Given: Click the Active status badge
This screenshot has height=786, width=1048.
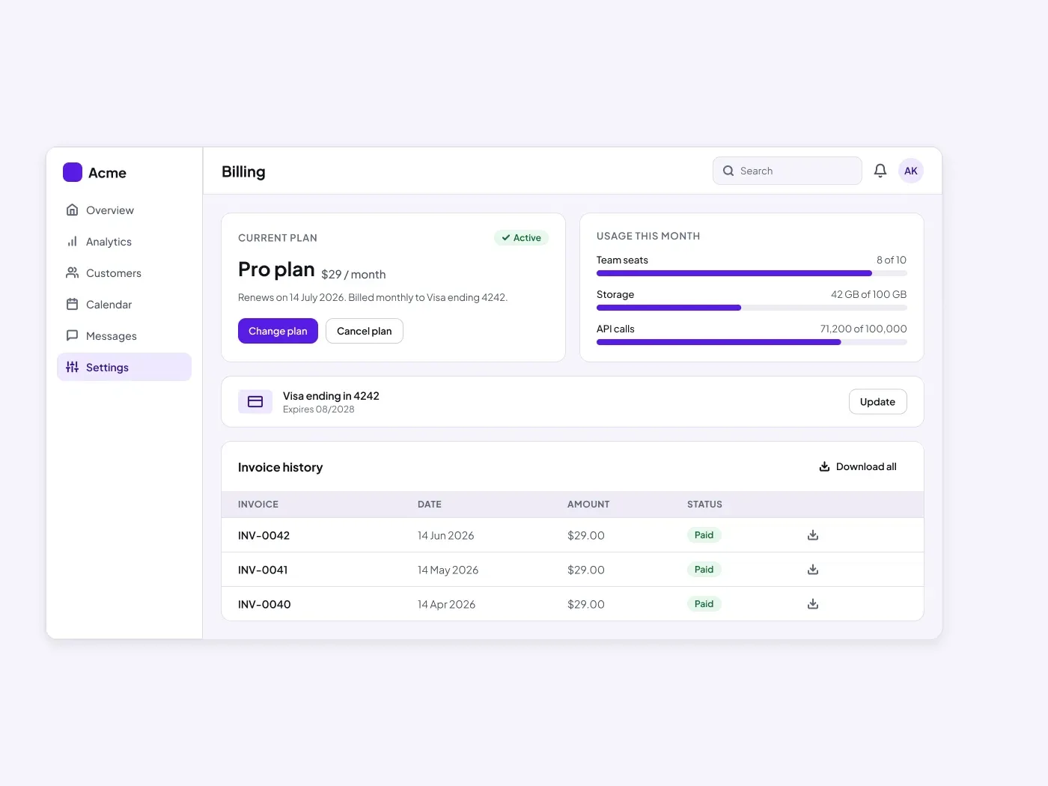Looking at the screenshot, I should (x=521, y=238).
